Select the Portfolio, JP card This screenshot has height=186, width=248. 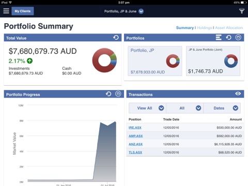click(x=155, y=61)
